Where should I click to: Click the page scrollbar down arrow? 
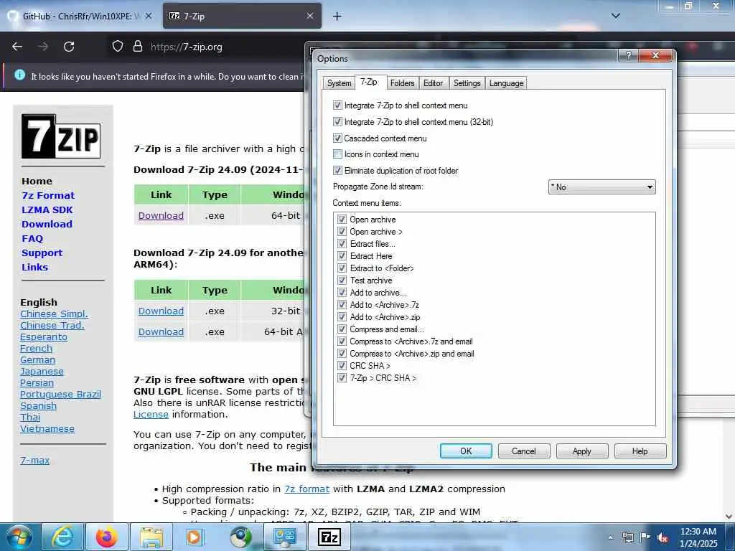pos(729,517)
